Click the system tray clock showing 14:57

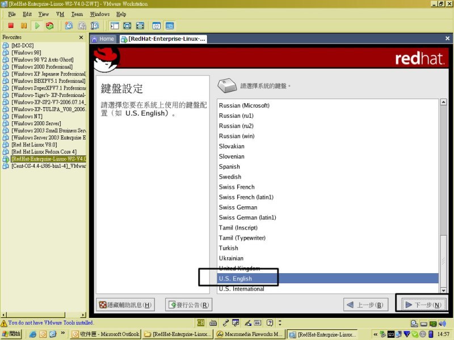(x=443, y=334)
